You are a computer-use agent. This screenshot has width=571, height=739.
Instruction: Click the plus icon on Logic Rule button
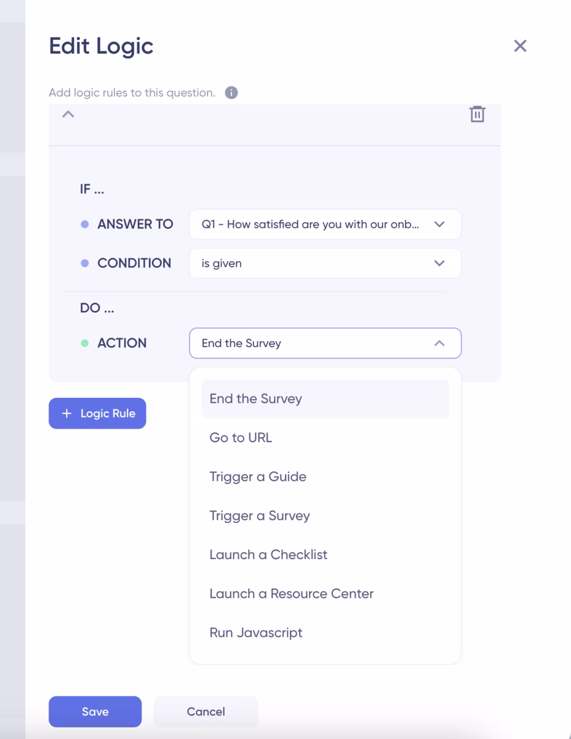tap(66, 413)
